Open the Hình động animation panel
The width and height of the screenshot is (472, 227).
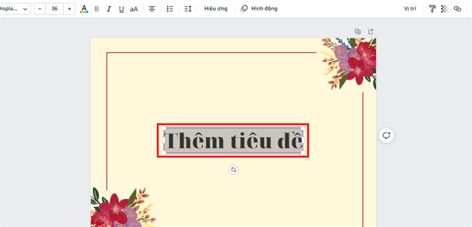[259, 9]
